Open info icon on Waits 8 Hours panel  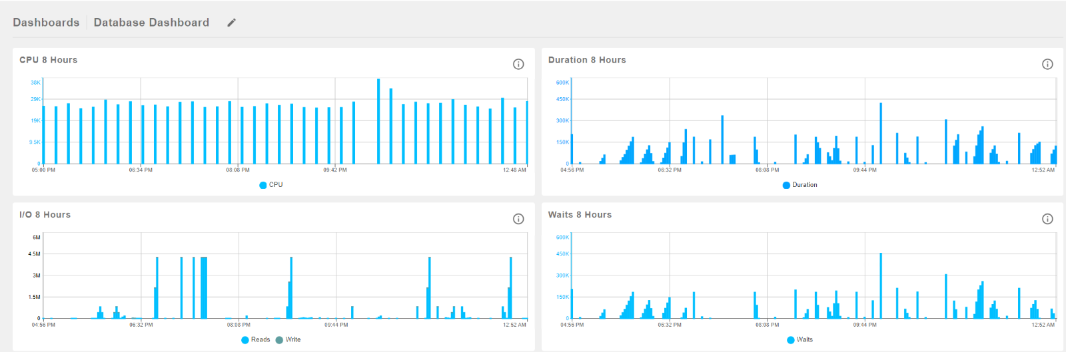pyautogui.click(x=1047, y=219)
